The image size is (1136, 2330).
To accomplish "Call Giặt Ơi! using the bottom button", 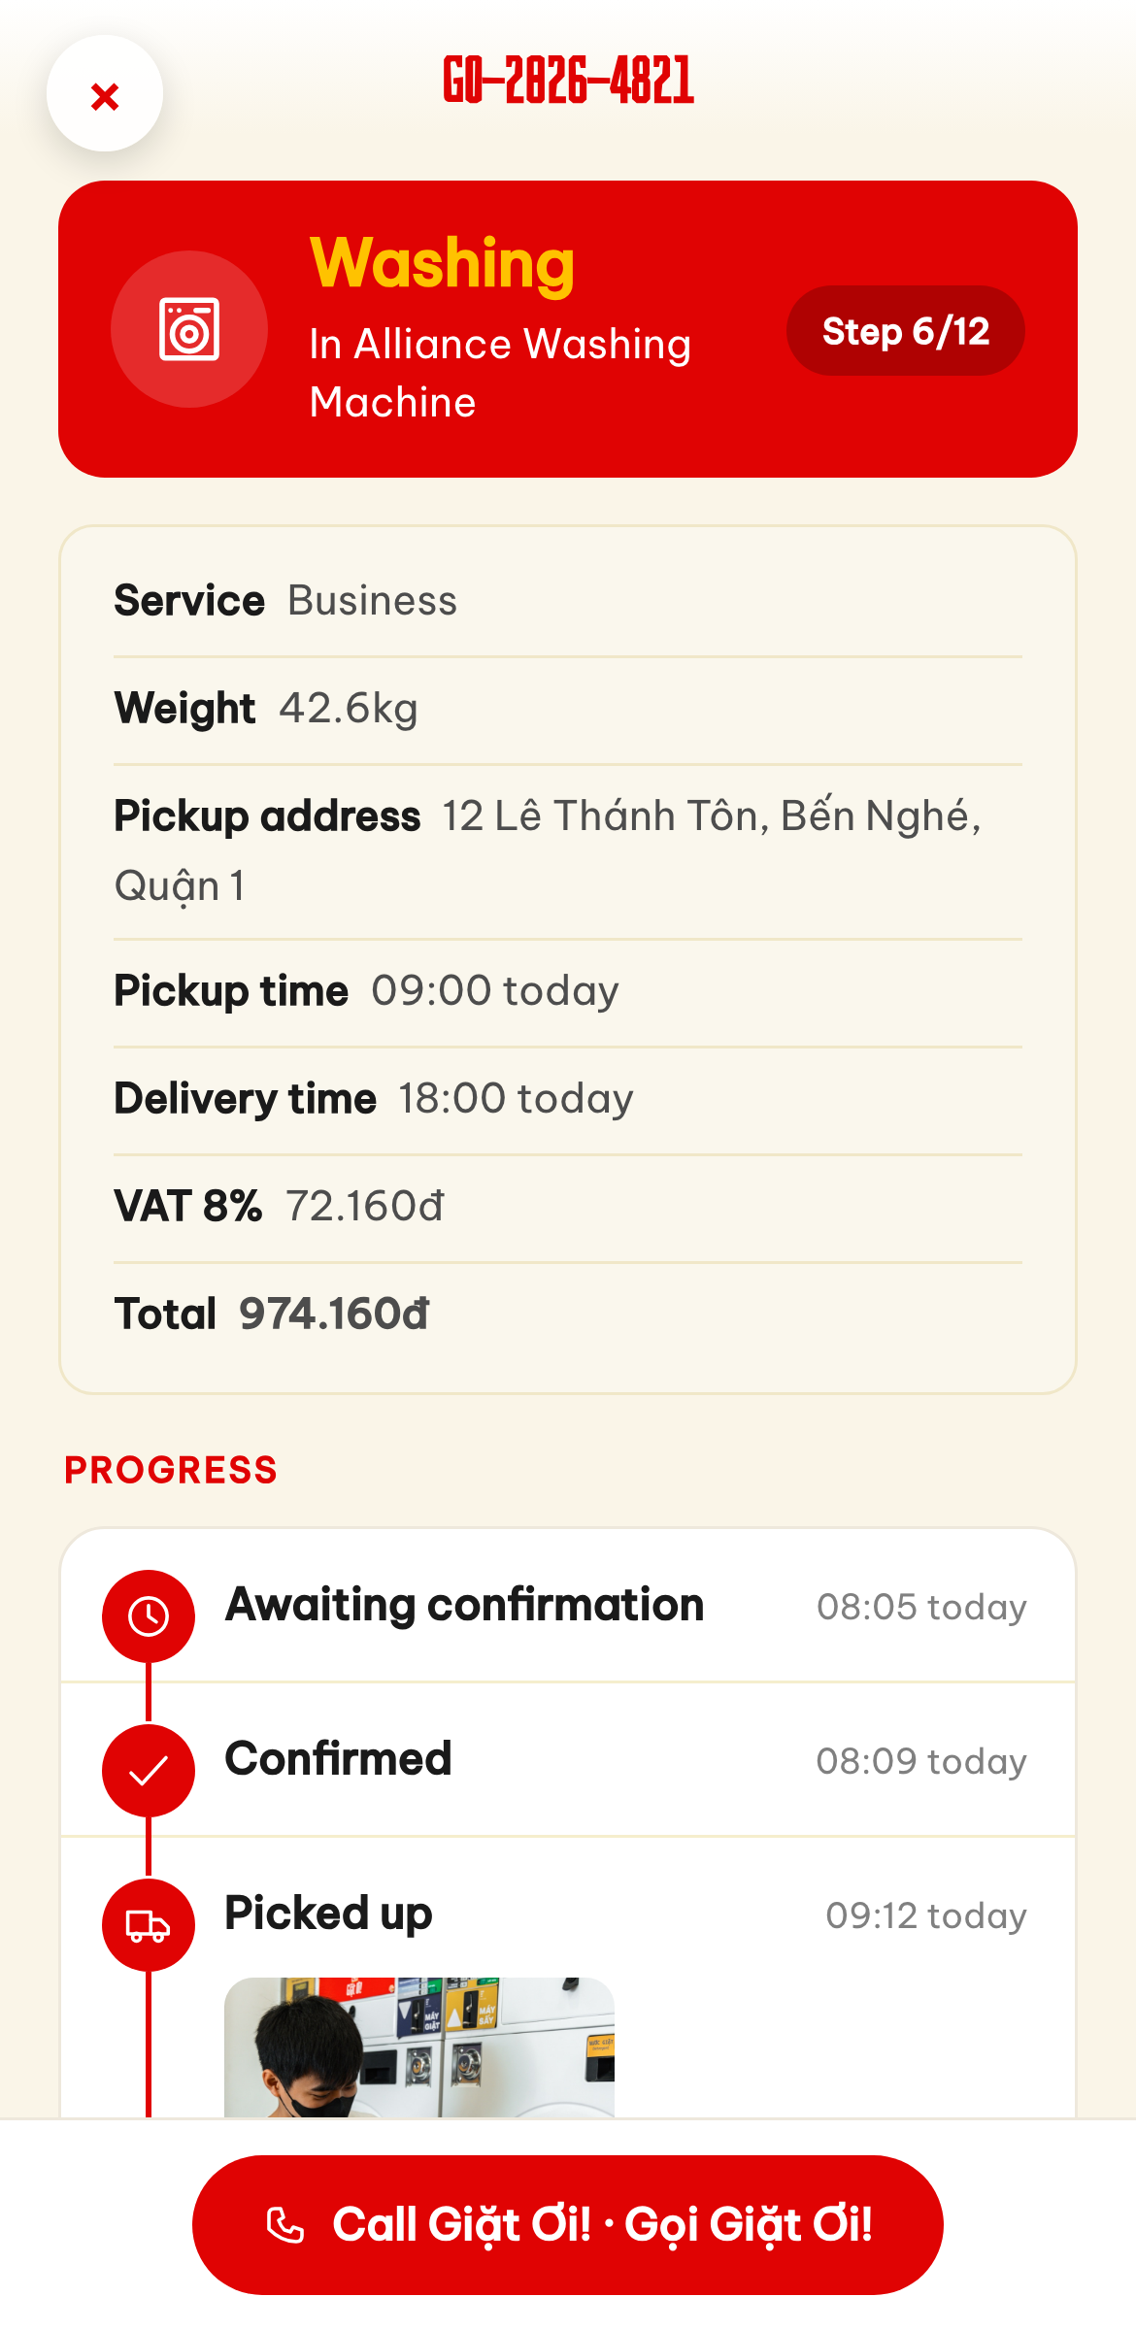I will click(x=568, y=2225).
